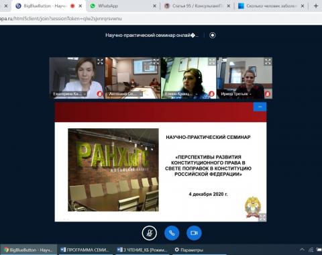Click the РАНХиГС photo in slide
Screen dimensions: 322x255
[113, 170]
